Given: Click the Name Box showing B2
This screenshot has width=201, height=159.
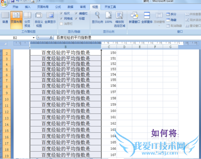Looking at the screenshot, I should 16,38.
